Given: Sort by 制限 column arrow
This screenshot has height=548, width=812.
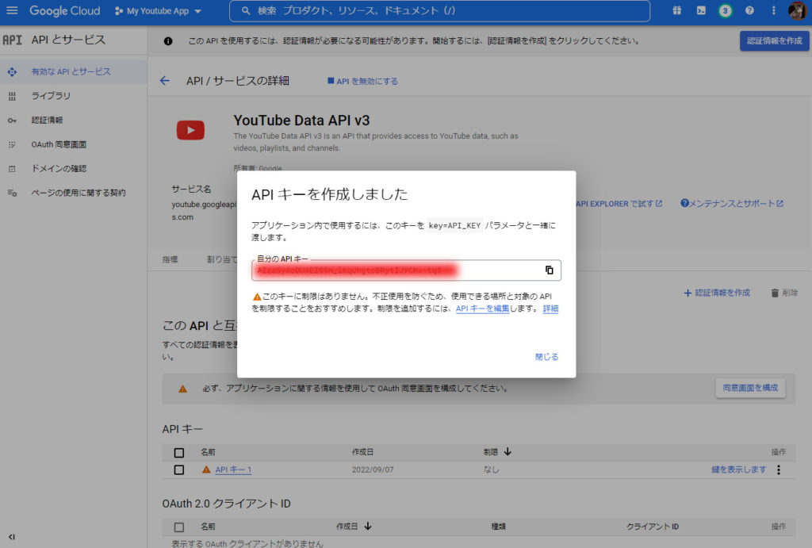Looking at the screenshot, I should [x=507, y=452].
